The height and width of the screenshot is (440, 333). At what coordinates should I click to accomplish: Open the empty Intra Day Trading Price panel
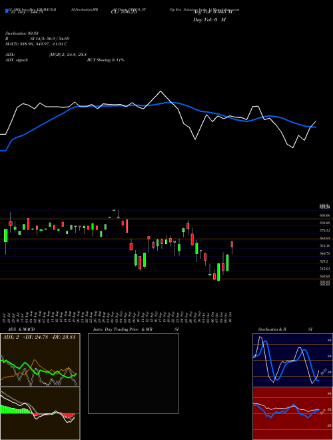133,373
